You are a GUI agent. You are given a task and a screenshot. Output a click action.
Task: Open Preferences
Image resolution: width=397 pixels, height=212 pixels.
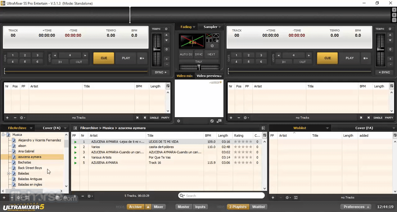click(x=356, y=207)
